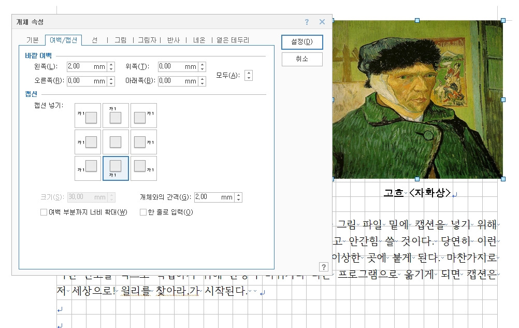Select the no-caption center option
The height and width of the screenshot is (328, 519).
(116, 142)
